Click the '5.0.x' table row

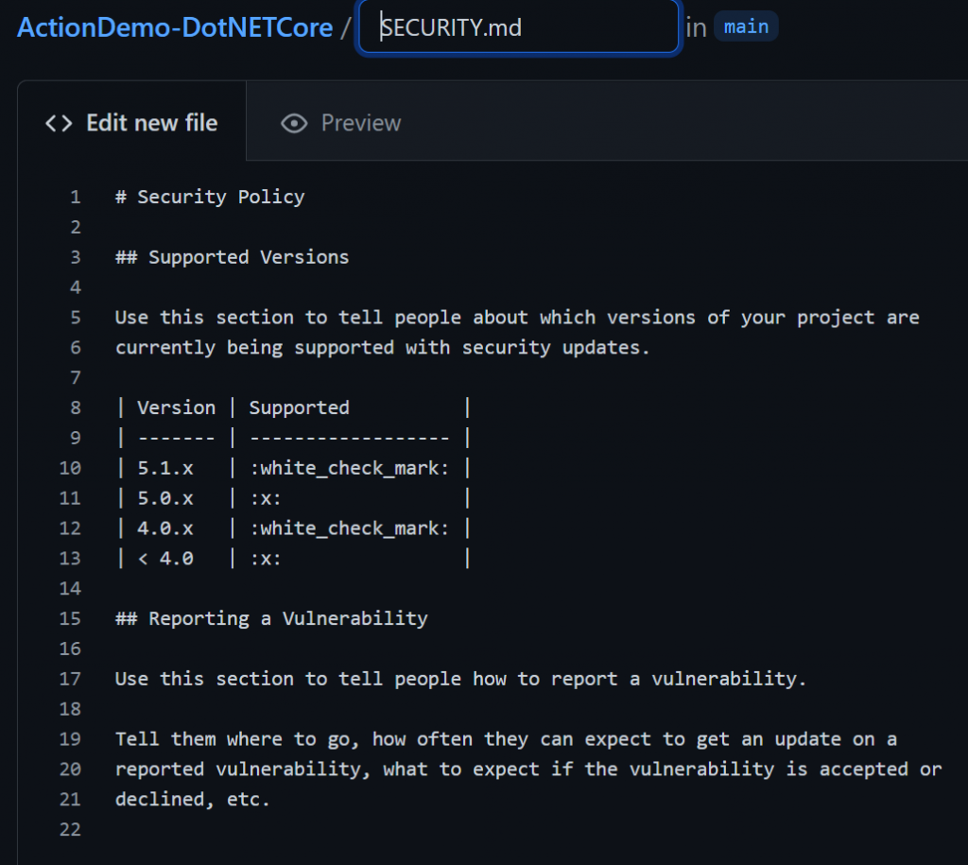(294, 498)
